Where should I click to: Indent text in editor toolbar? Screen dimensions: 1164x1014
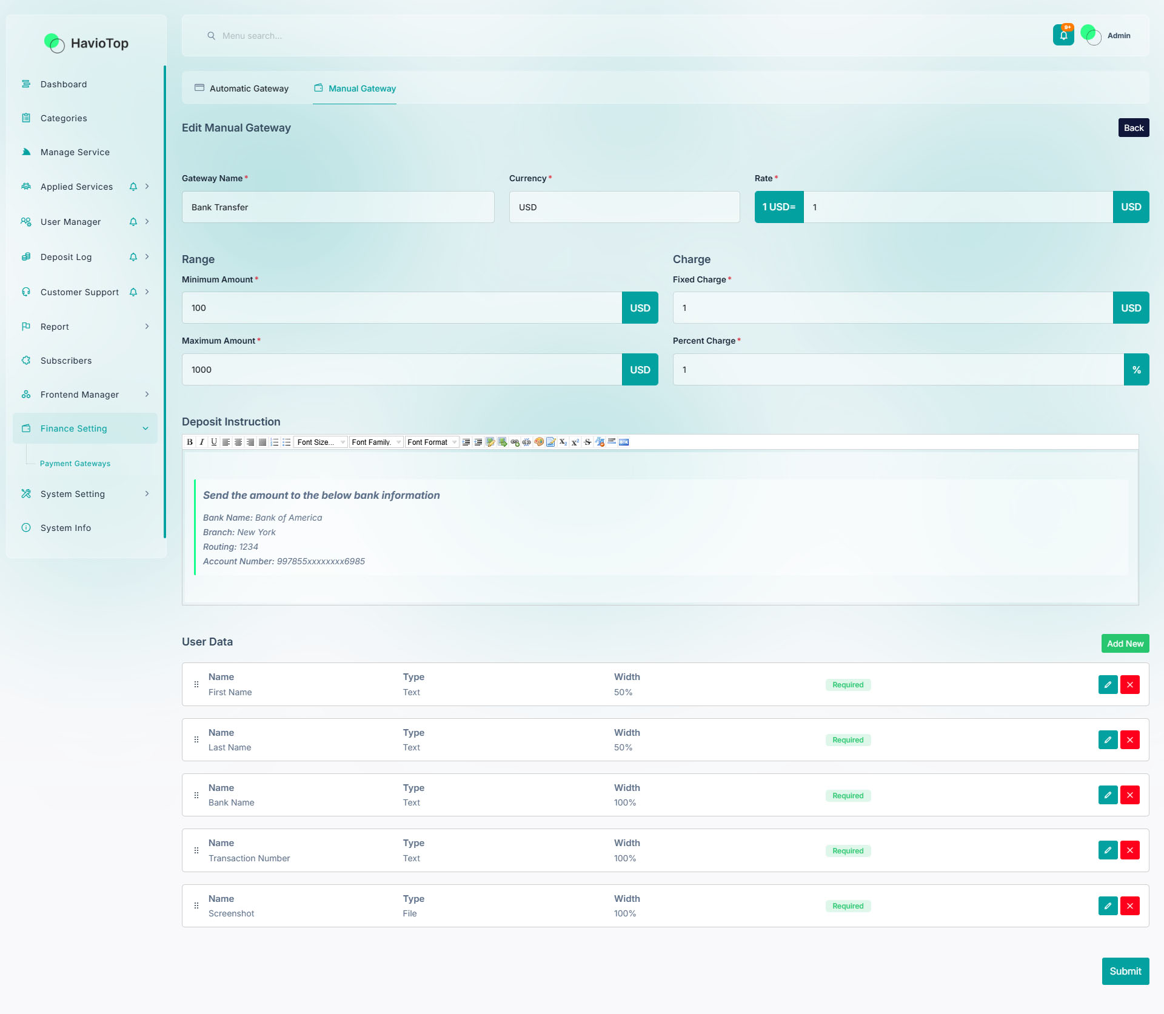(x=466, y=442)
